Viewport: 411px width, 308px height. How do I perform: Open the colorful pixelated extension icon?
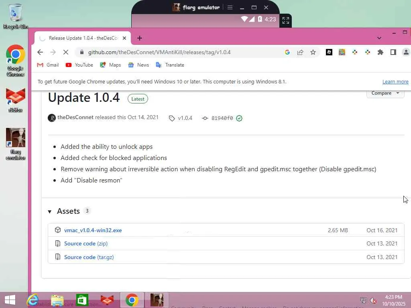point(342,52)
